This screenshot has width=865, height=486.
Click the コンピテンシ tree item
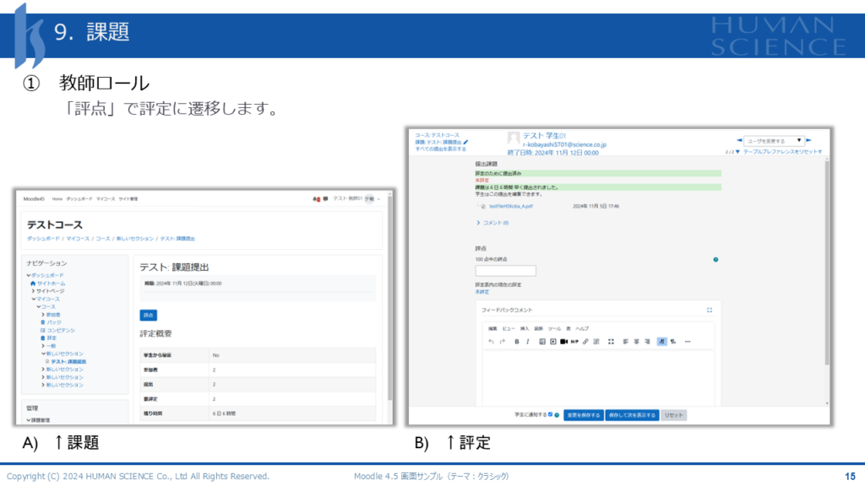point(61,331)
